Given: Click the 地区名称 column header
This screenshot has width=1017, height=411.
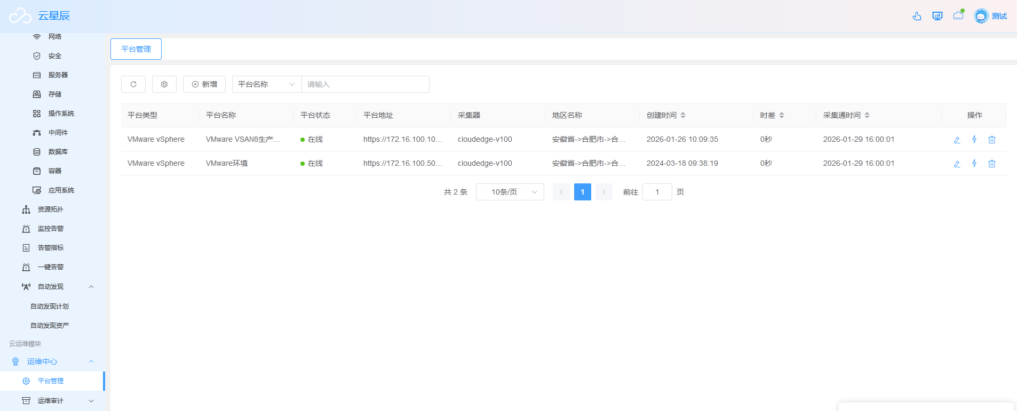Looking at the screenshot, I should pos(567,115).
